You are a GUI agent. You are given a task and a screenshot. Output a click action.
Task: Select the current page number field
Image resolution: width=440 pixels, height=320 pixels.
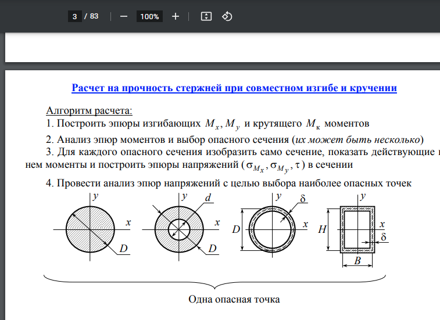point(74,16)
